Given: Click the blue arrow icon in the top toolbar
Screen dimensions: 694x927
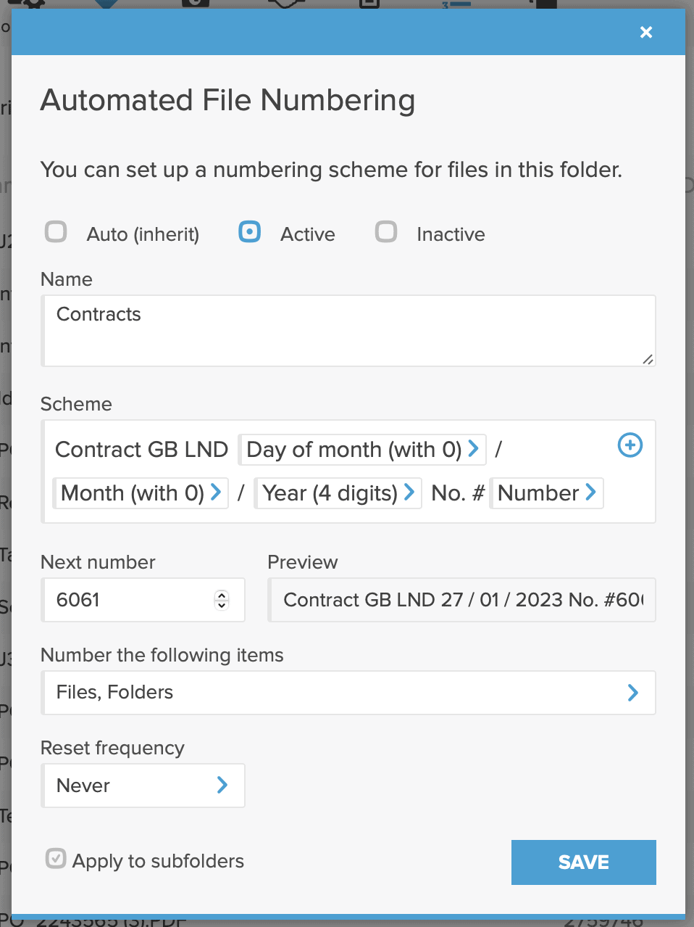Looking at the screenshot, I should pos(107,4).
